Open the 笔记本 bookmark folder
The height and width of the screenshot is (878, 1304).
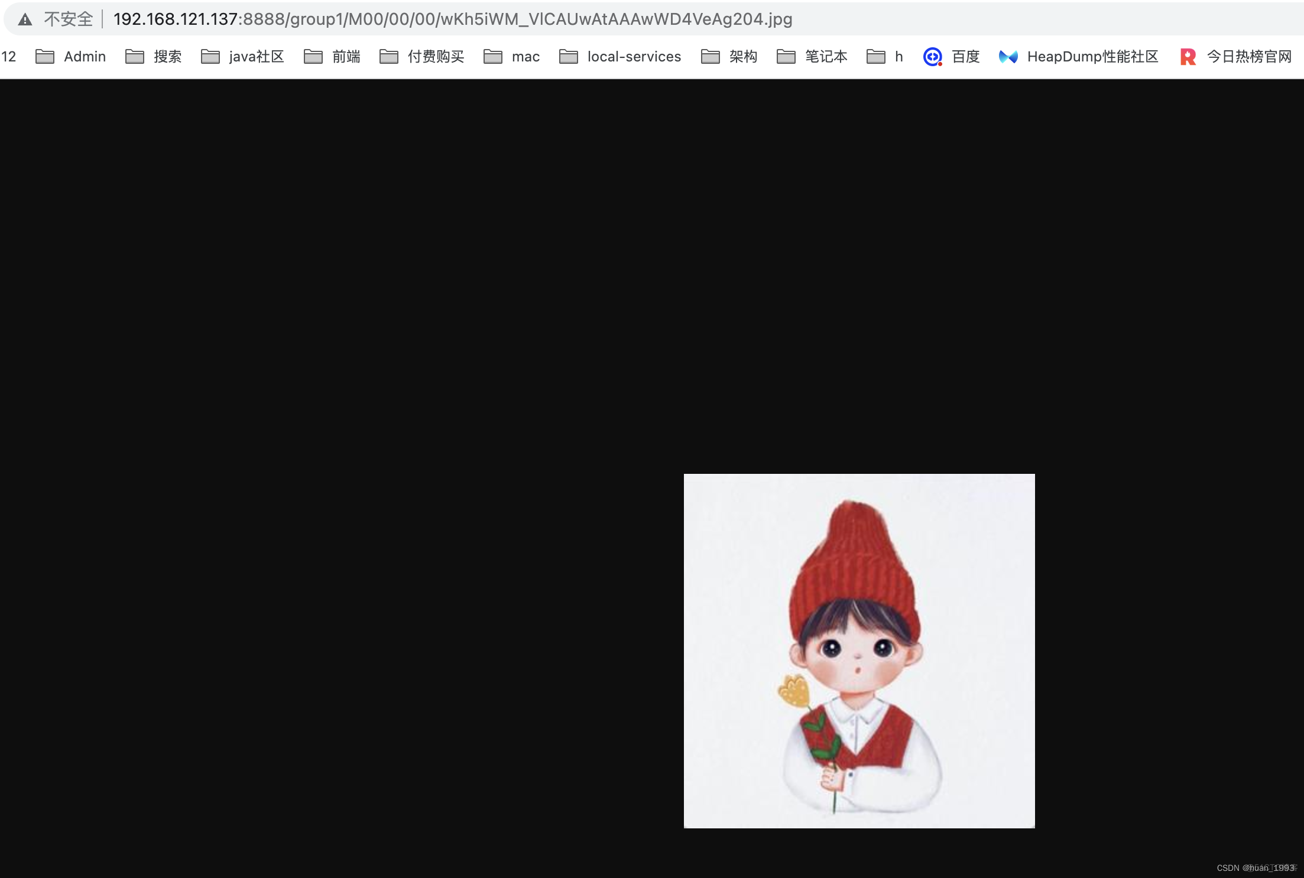(x=812, y=57)
